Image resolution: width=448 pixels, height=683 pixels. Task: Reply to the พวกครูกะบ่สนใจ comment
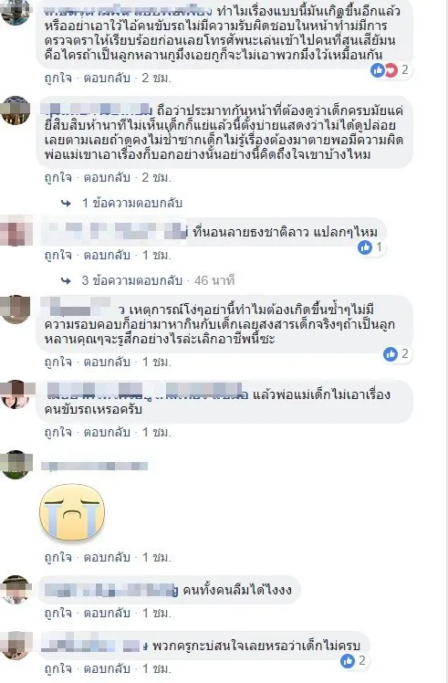[x=107, y=668]
